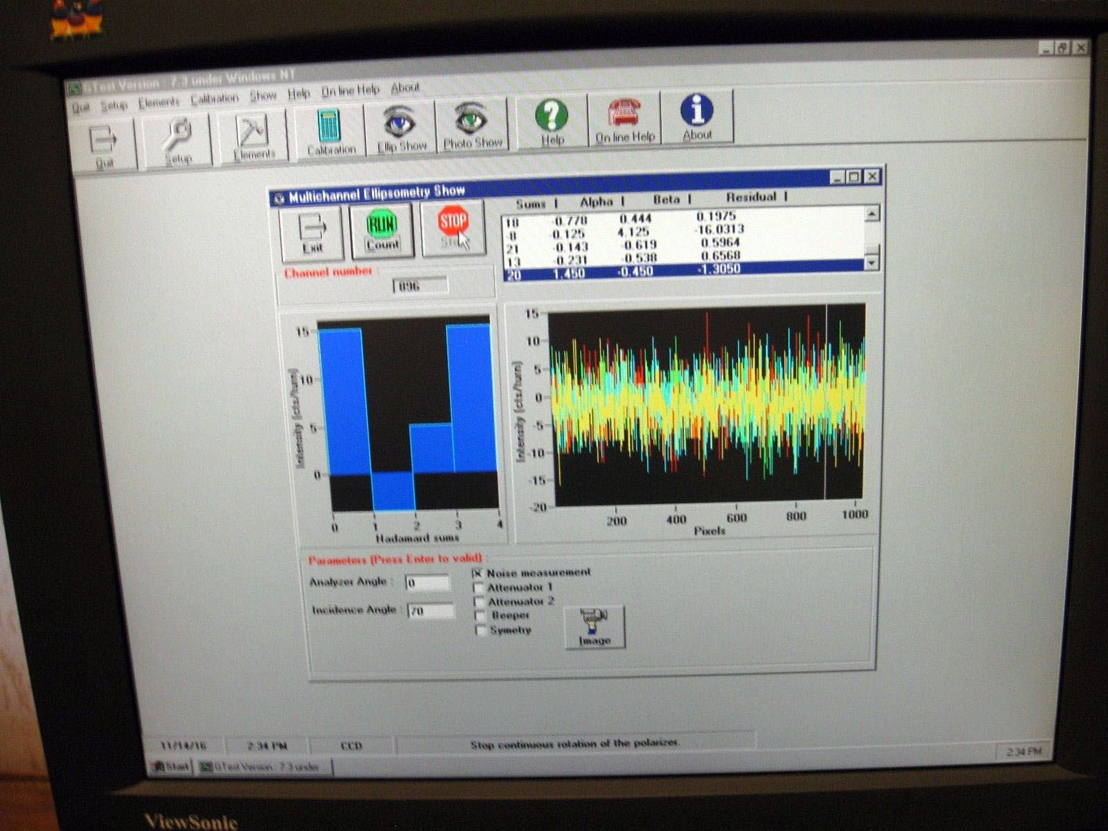Click the Incidence Angle input field
The image size is (1108, 831).
(431, 611)
